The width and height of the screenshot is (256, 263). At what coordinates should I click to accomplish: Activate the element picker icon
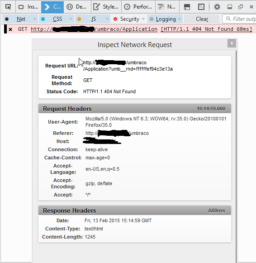point(8,7)
